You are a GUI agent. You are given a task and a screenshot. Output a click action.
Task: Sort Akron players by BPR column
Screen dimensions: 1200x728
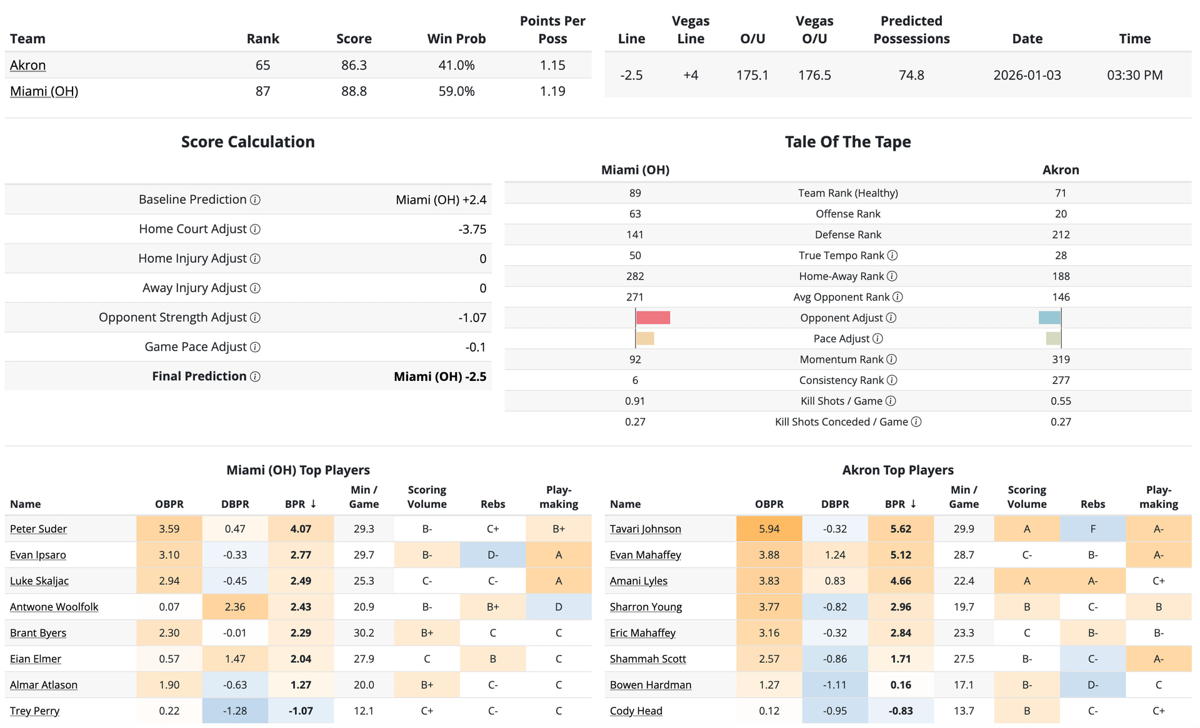tap(900, 504)
